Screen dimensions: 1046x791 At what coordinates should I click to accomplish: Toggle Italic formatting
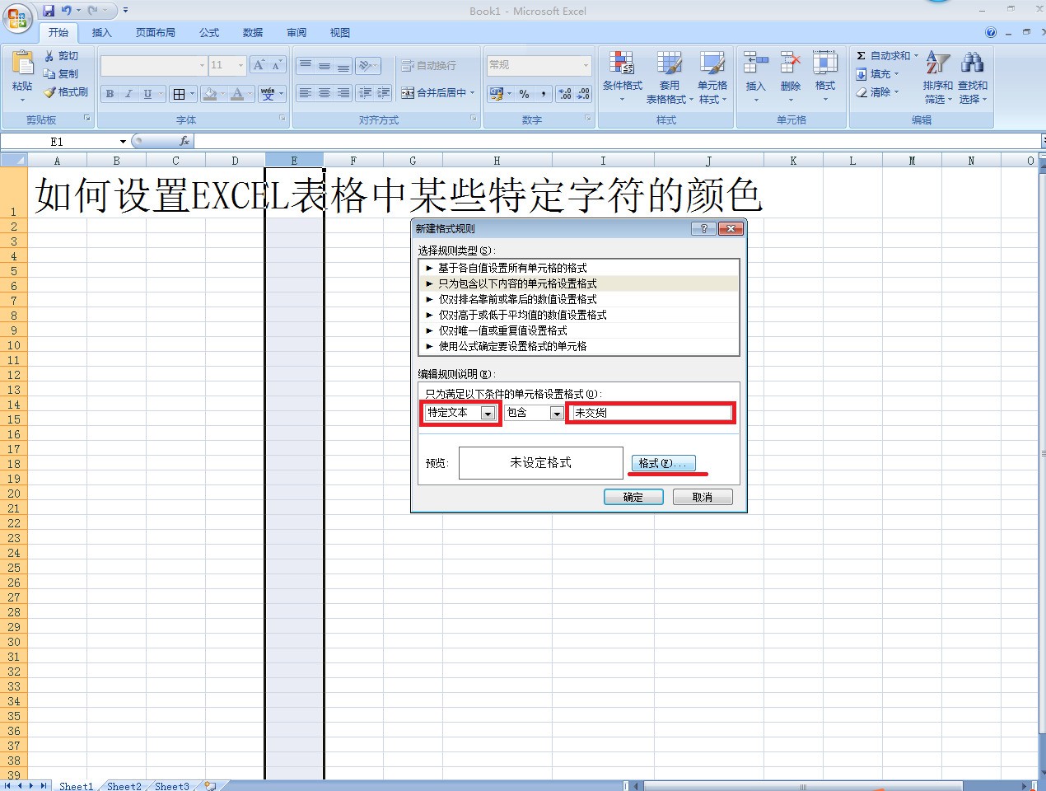click(128, 94)
